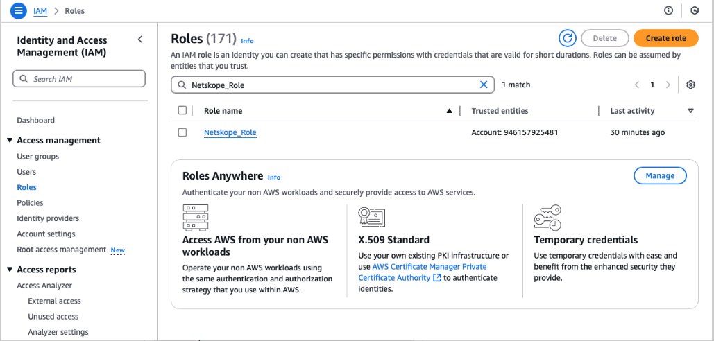Viewport: 714px width, 341px height.
Task: Open Account settings in the sidebar
Action: click(x=46, y=234)
